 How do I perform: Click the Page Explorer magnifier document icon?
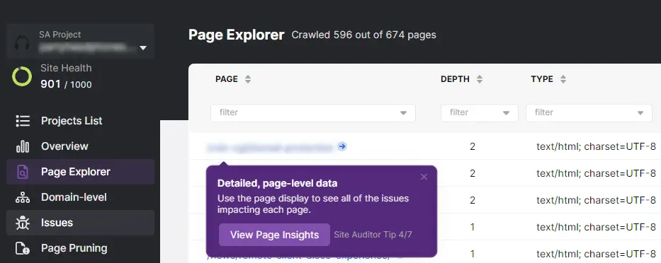tap(23, 172)
